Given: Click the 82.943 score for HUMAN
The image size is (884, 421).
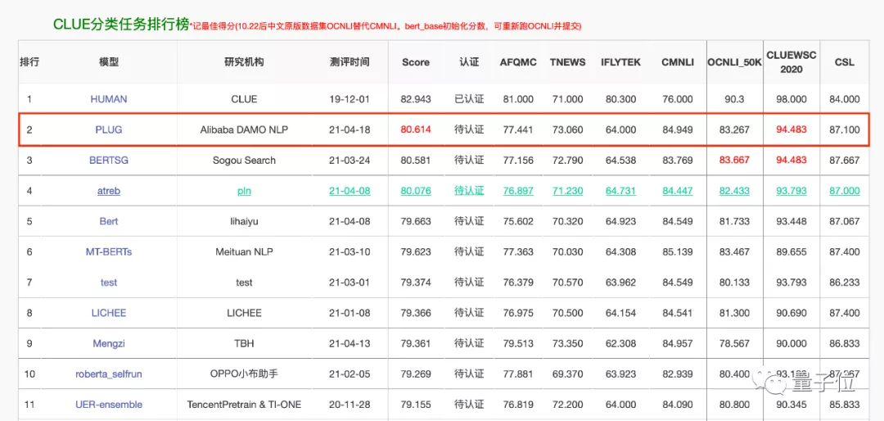Looking at the screenshot, I should pos(416,99).
